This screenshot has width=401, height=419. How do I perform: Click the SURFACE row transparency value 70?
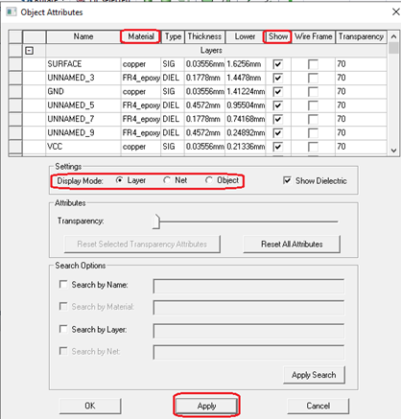point(361,64)
